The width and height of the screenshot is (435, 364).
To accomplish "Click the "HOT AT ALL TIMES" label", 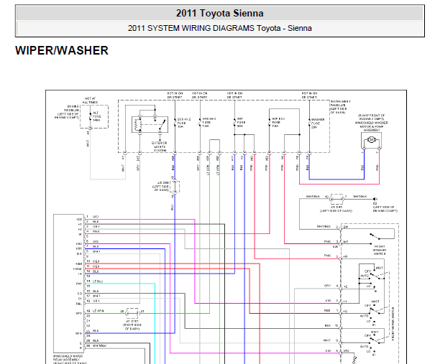I will click(90, 101).
